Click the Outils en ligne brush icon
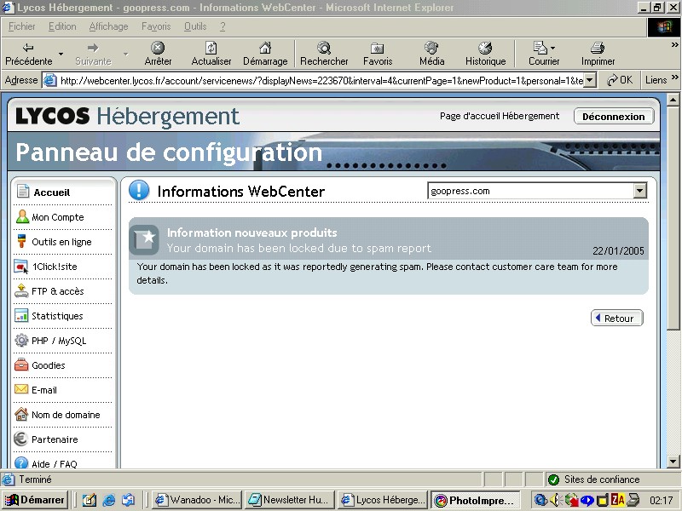Image resolution: width=682 pixels, height=511 pixels. [x=21, y=241]
